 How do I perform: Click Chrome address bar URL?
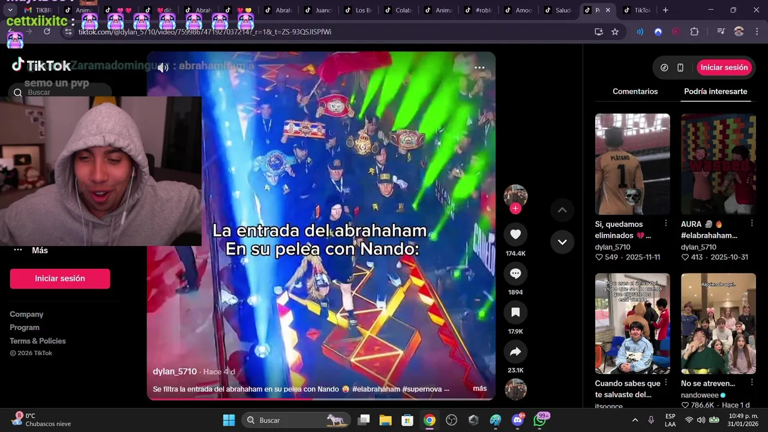(205, 32)
